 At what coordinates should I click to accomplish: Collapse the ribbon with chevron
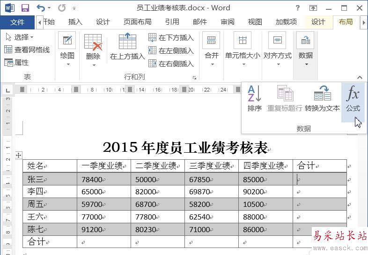pyautogui.click(x=360, y=77)
